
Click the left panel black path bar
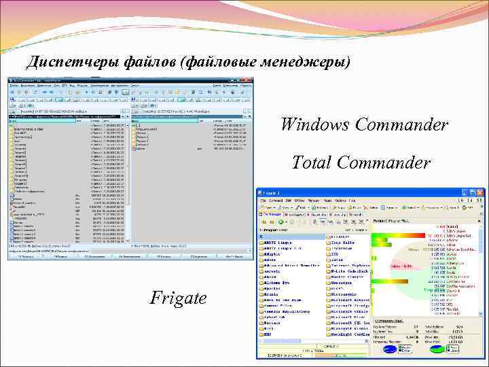pos(65,117)
